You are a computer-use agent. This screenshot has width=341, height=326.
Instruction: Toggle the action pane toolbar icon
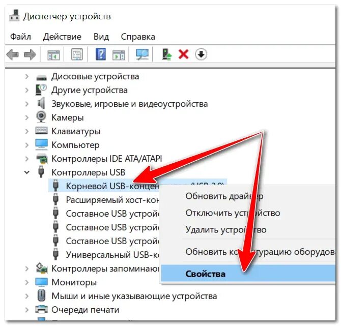119,54
